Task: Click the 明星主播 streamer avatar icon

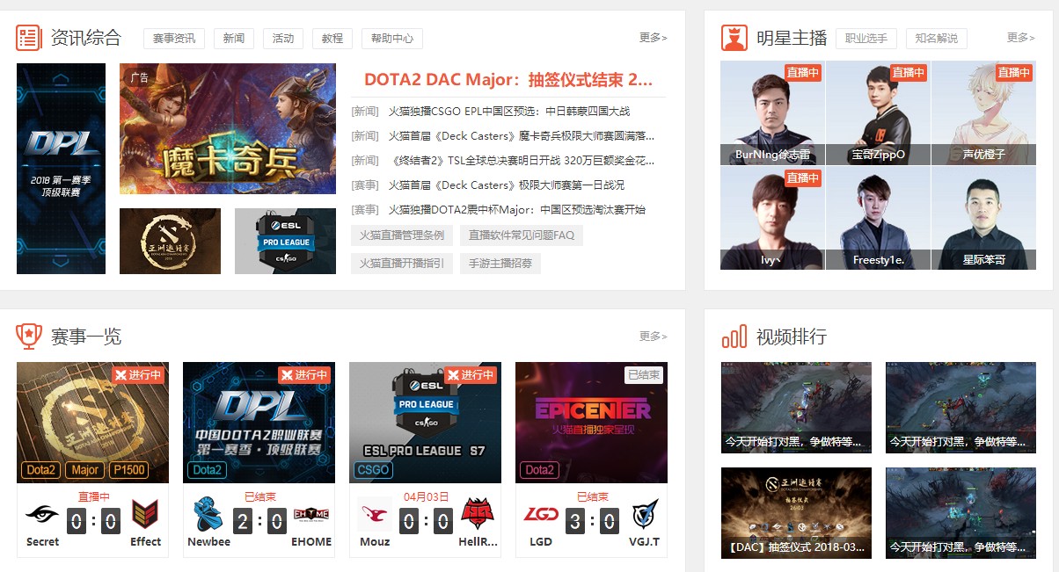Action: pyautogui.click(x=734, y=38)
